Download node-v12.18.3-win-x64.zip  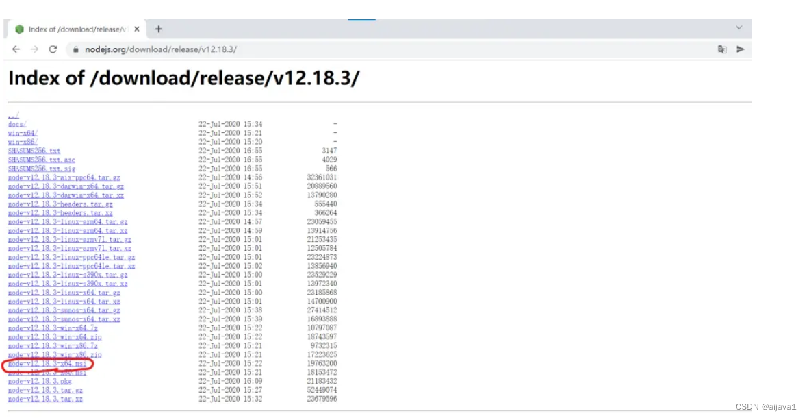[x=55, y=336]
